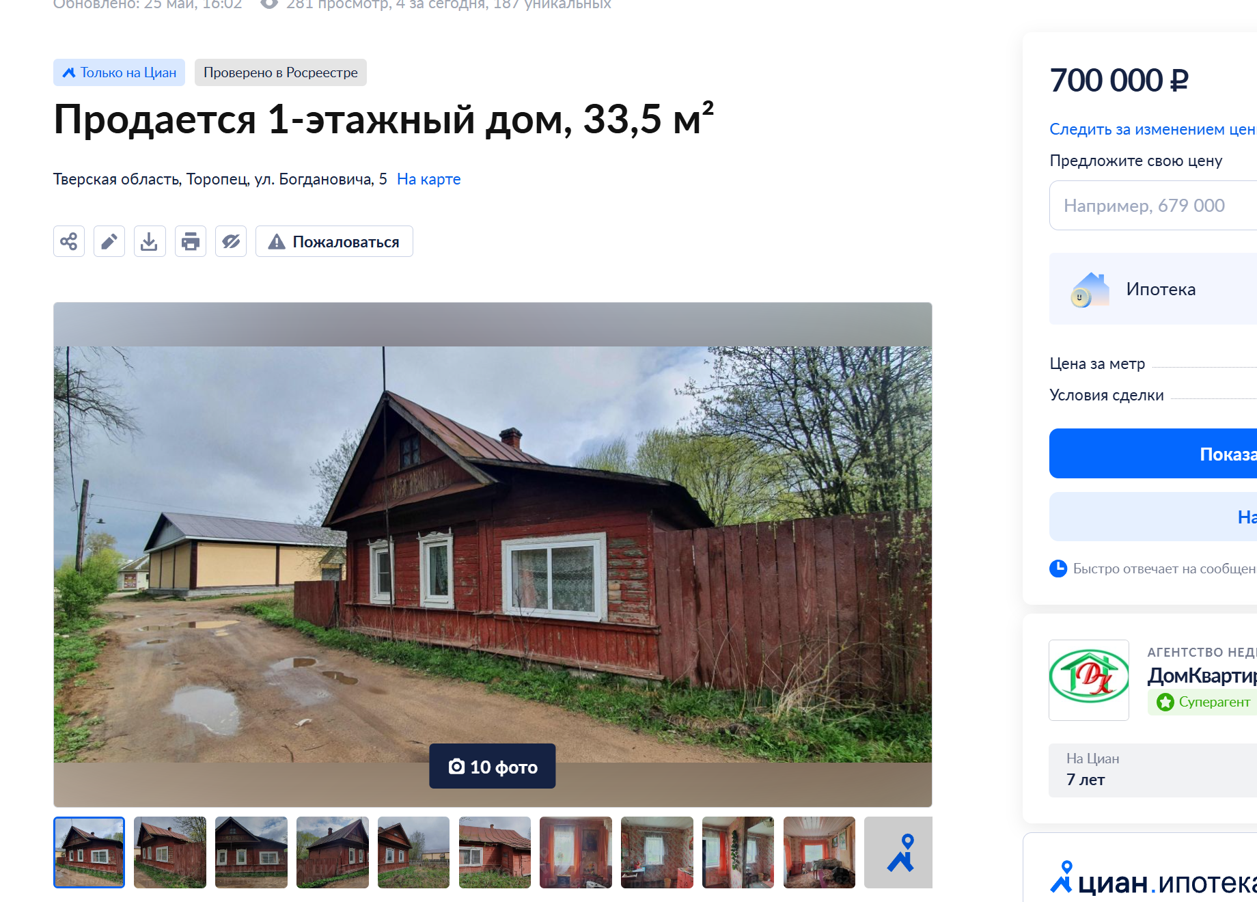Screen dimensions: 1257x902
Task: Select the last interior photo thumbnail
Action: pyautogui.click(x=819, y=852)
